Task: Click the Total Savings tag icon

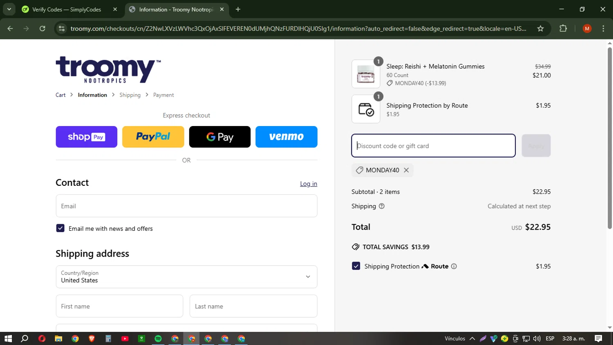Action: (x=356, y=247)
